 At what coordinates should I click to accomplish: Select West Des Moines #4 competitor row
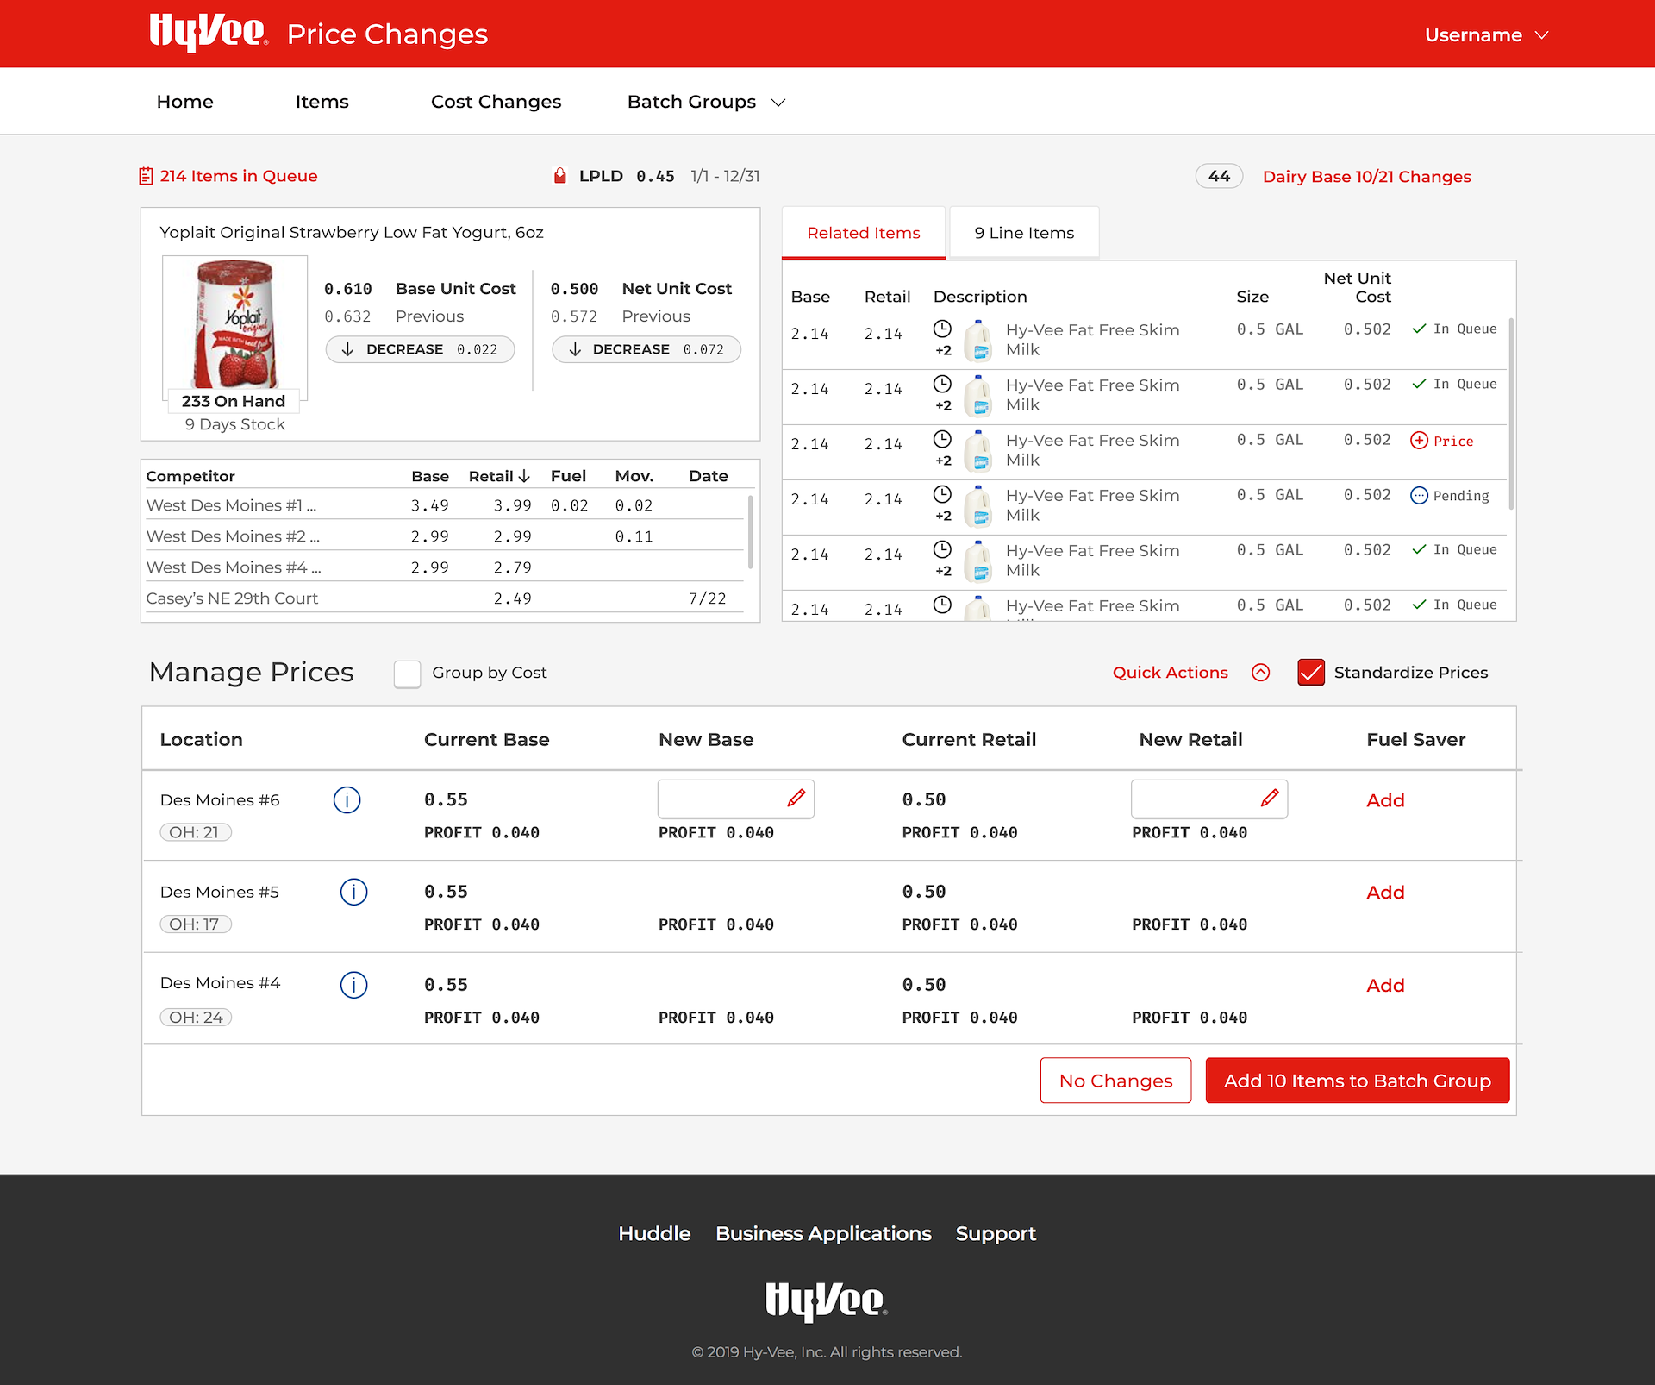pyautogui.click(x=445, y=567)
